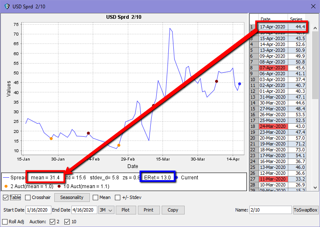Uncheck the Auction 10 checkbox
Screen dimensions: 320x227
click(67, 222)
